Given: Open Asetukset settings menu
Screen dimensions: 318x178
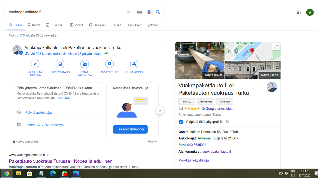Looking at the screenshot, I should pos(134,25).
